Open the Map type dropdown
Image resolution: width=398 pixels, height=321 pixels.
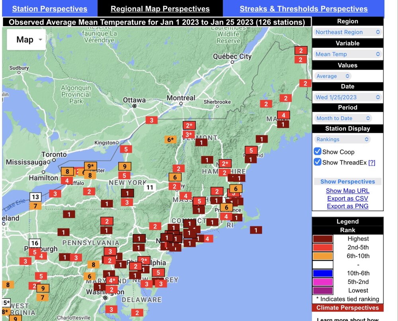pyautogui.click(x=26, y=39)
